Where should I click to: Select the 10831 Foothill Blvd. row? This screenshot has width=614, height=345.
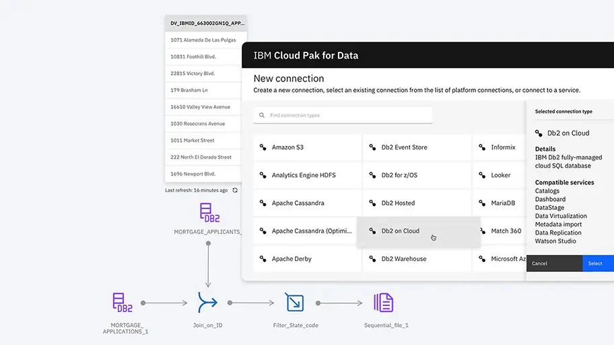tap(203, 56)
